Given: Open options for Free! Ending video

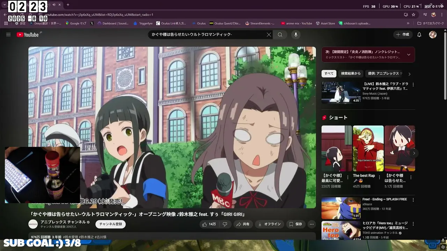Looking at the screenshot, I should (413, 200).
